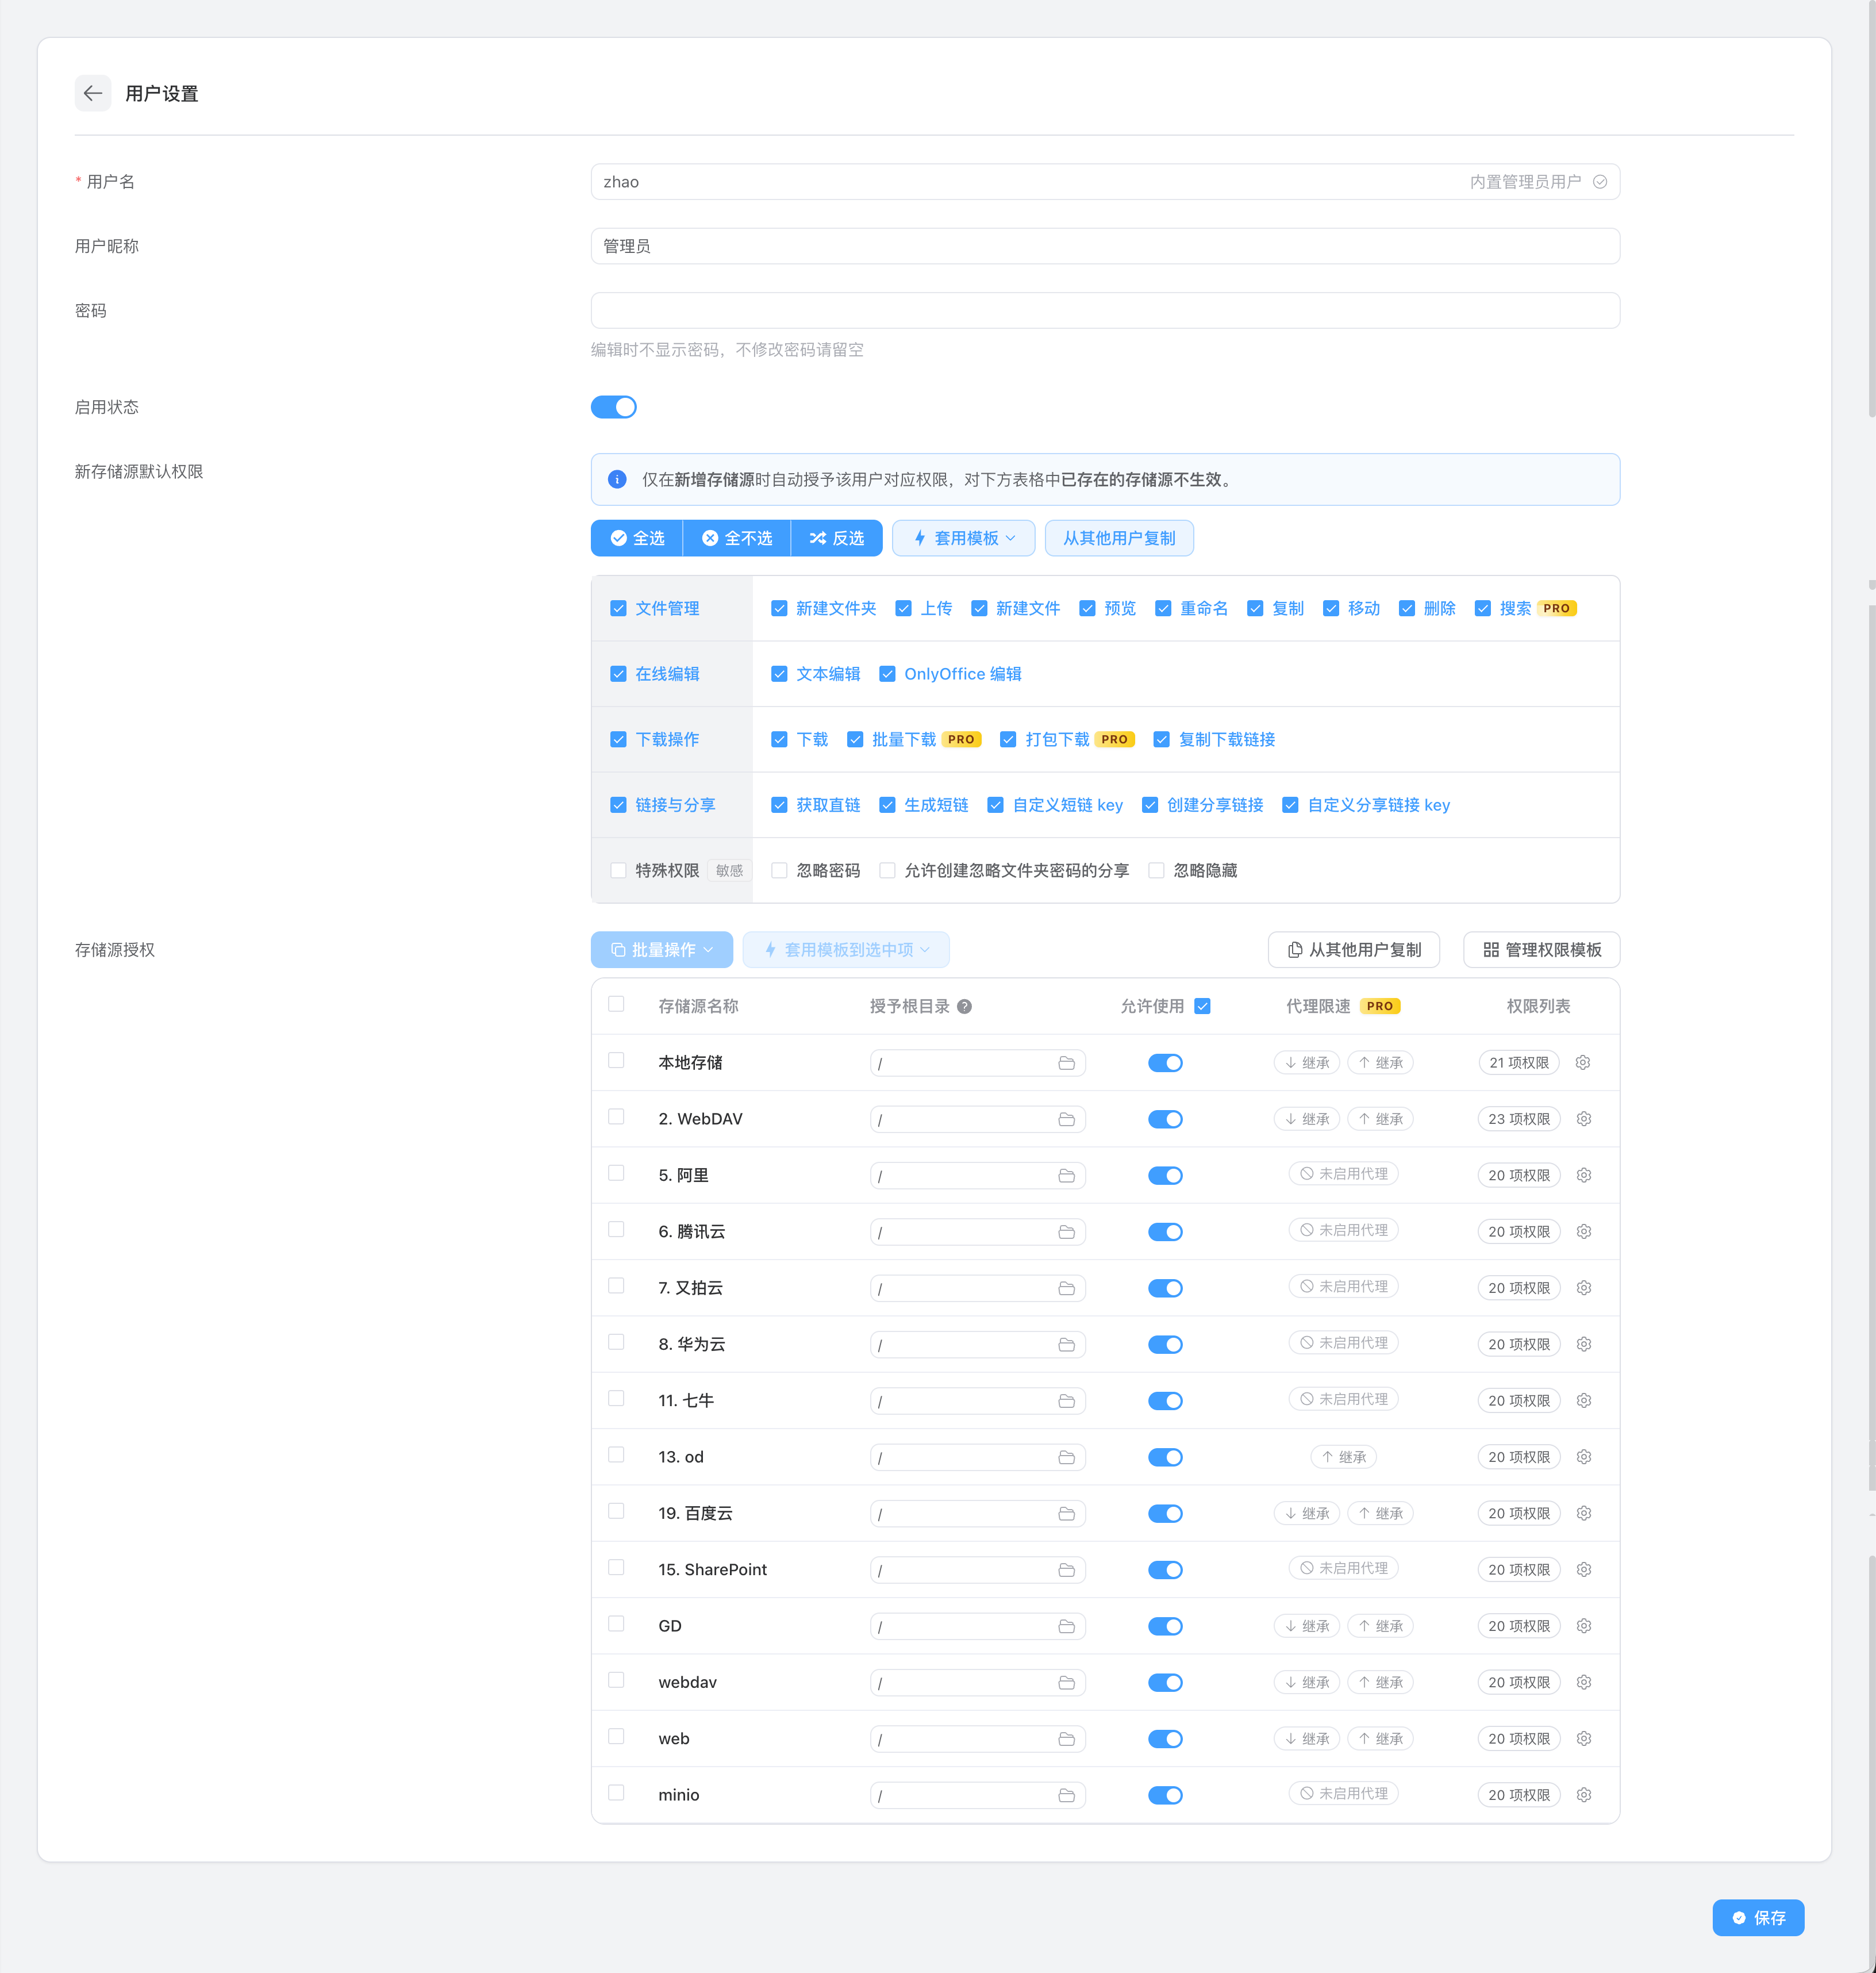The height and width of the screenshot is (1973, 1876).
Task: Uncheck OnlyOffice 编辑 permission
Action: coord(887,674)
